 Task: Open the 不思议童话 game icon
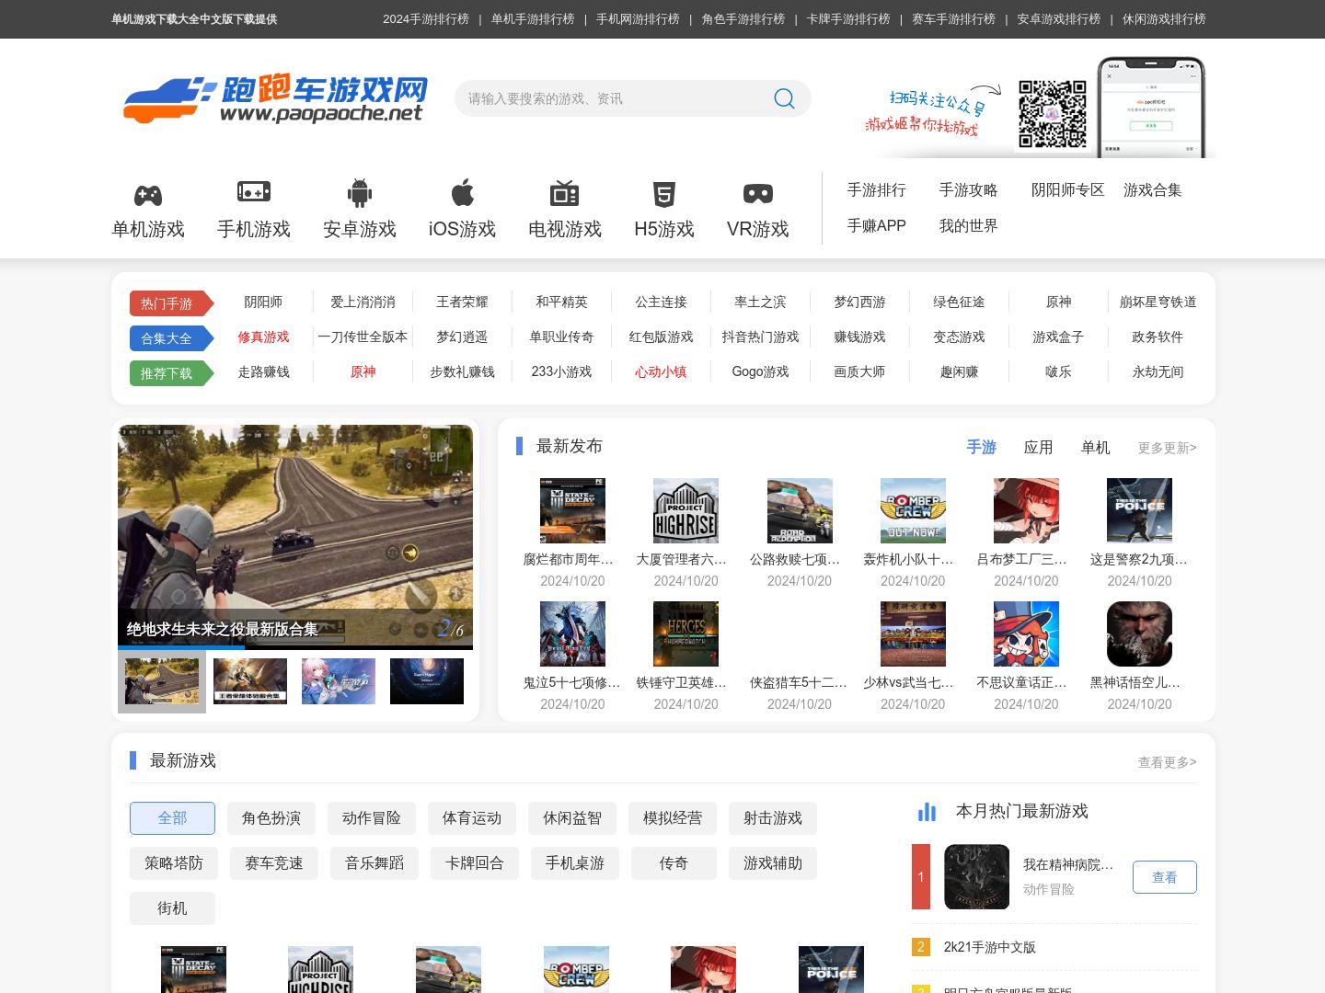(1026, 633)
